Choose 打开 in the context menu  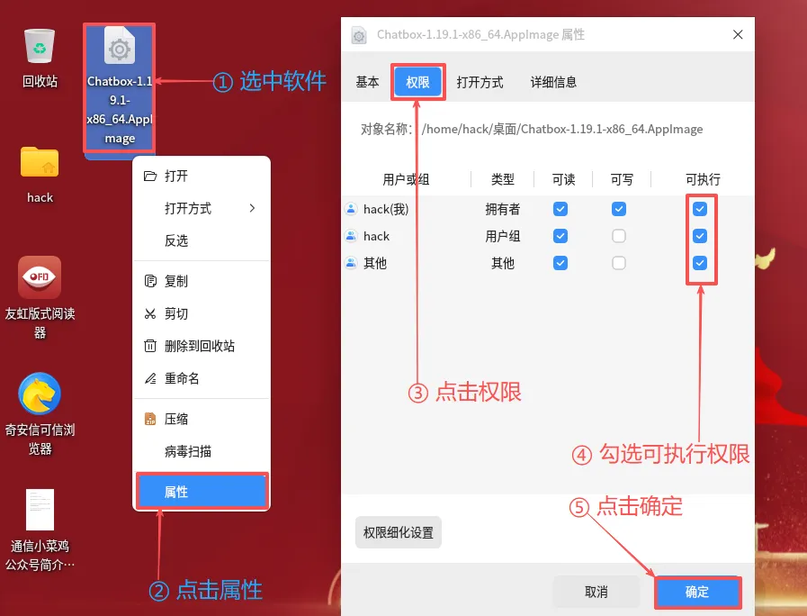coord(202,177)
